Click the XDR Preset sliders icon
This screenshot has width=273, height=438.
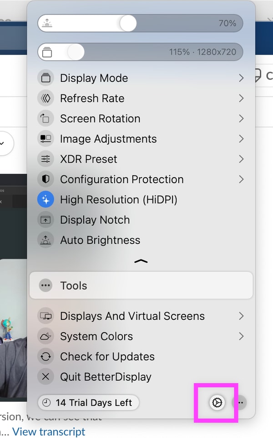pos(45,159)
